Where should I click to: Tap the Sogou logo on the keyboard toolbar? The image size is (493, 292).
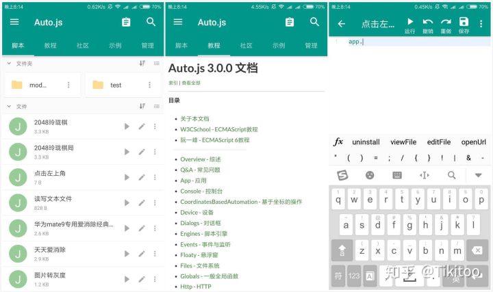(342, 175)
